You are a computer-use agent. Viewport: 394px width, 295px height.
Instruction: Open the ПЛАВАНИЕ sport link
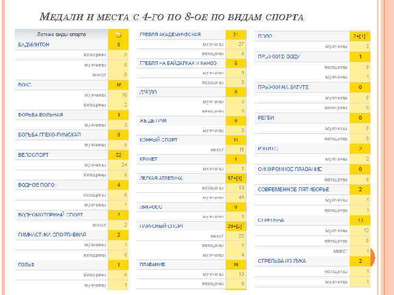(x=153, y=264)
